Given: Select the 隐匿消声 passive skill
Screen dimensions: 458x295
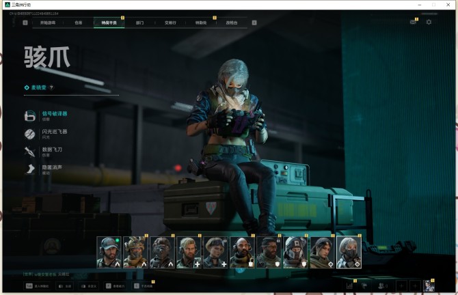Looking at the screenshot, I should pos(44,169).
